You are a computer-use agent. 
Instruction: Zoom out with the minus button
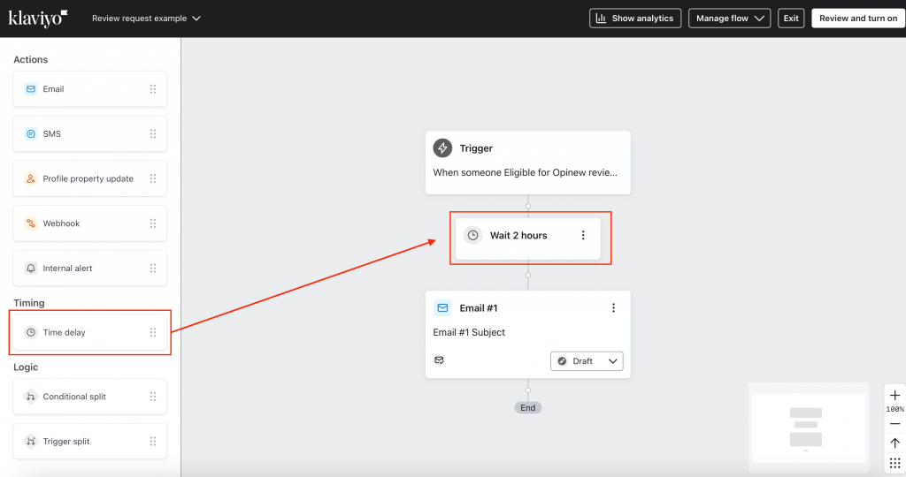pyautogui.click(x=895, y=424)
